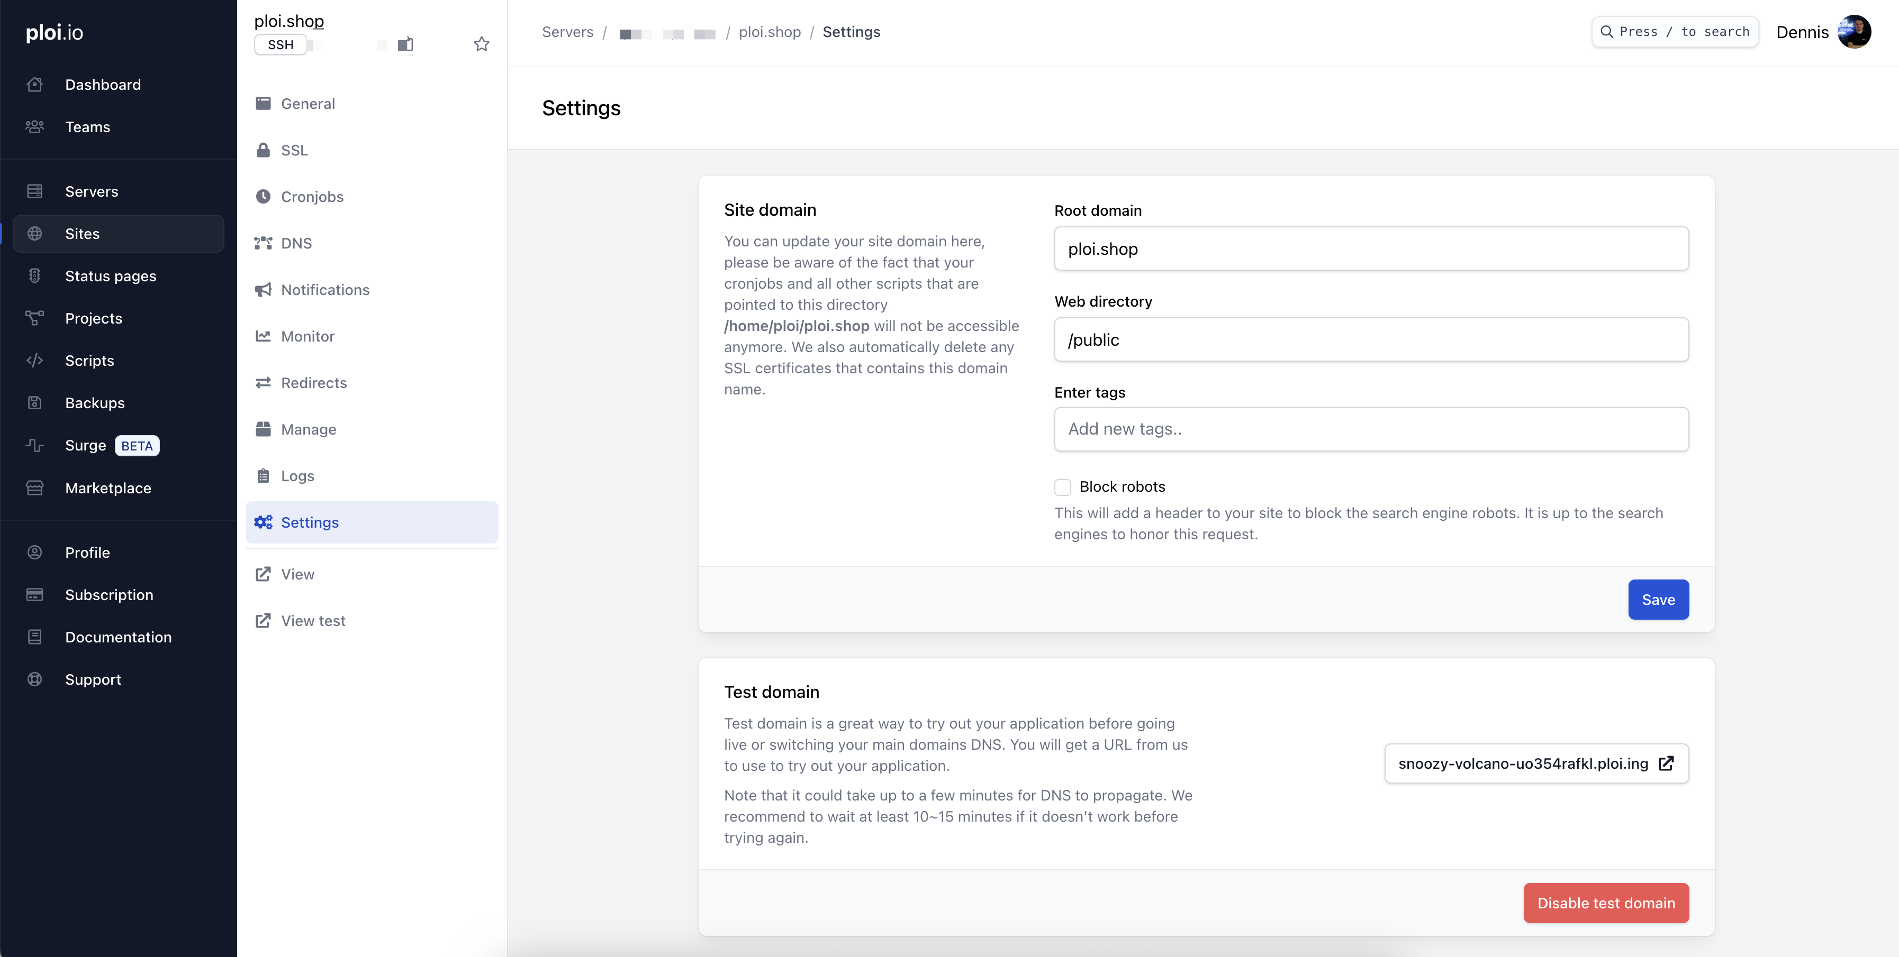
Task: Enable the Block robots checkbox
Action: point(1062,487)
